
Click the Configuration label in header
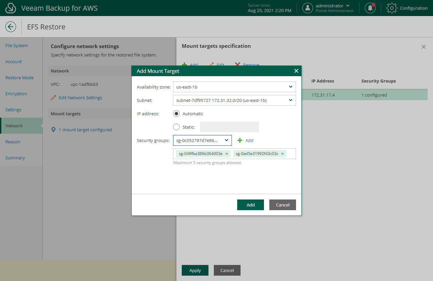click(x=414, y=8)
